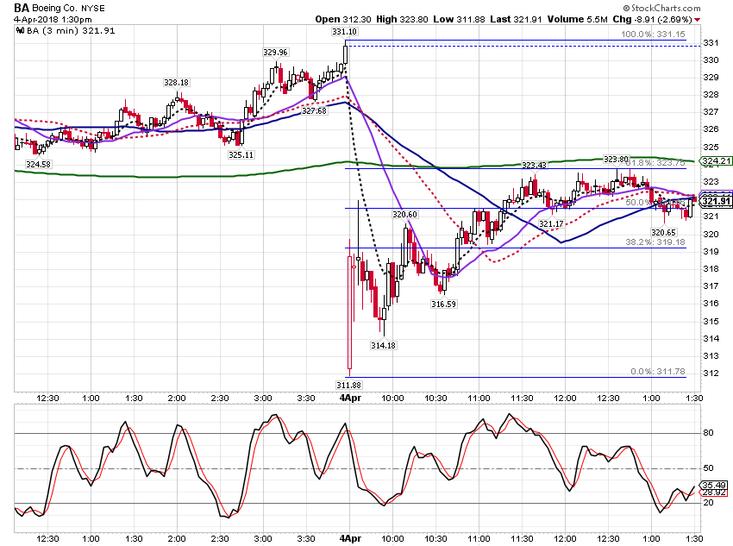Click the 320.65 price label
The height and width of the screenshot is (546, 733).
tap(664, 232)
